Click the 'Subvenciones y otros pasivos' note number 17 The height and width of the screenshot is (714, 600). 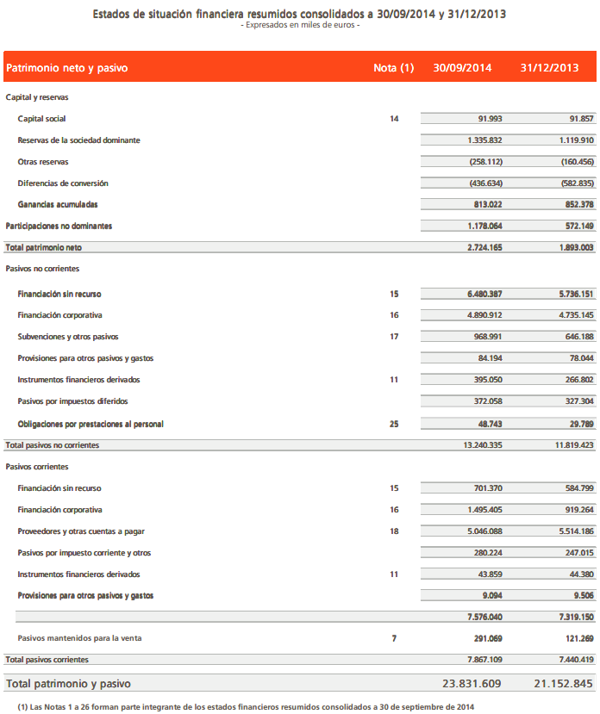pyautogui.click(x=394, y=337)
